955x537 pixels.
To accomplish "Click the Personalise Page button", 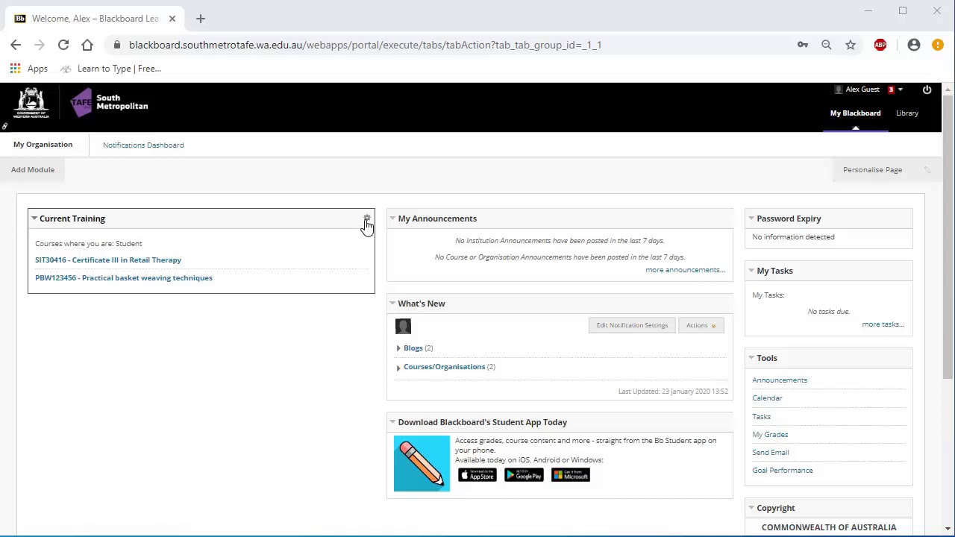I will 872,170.
